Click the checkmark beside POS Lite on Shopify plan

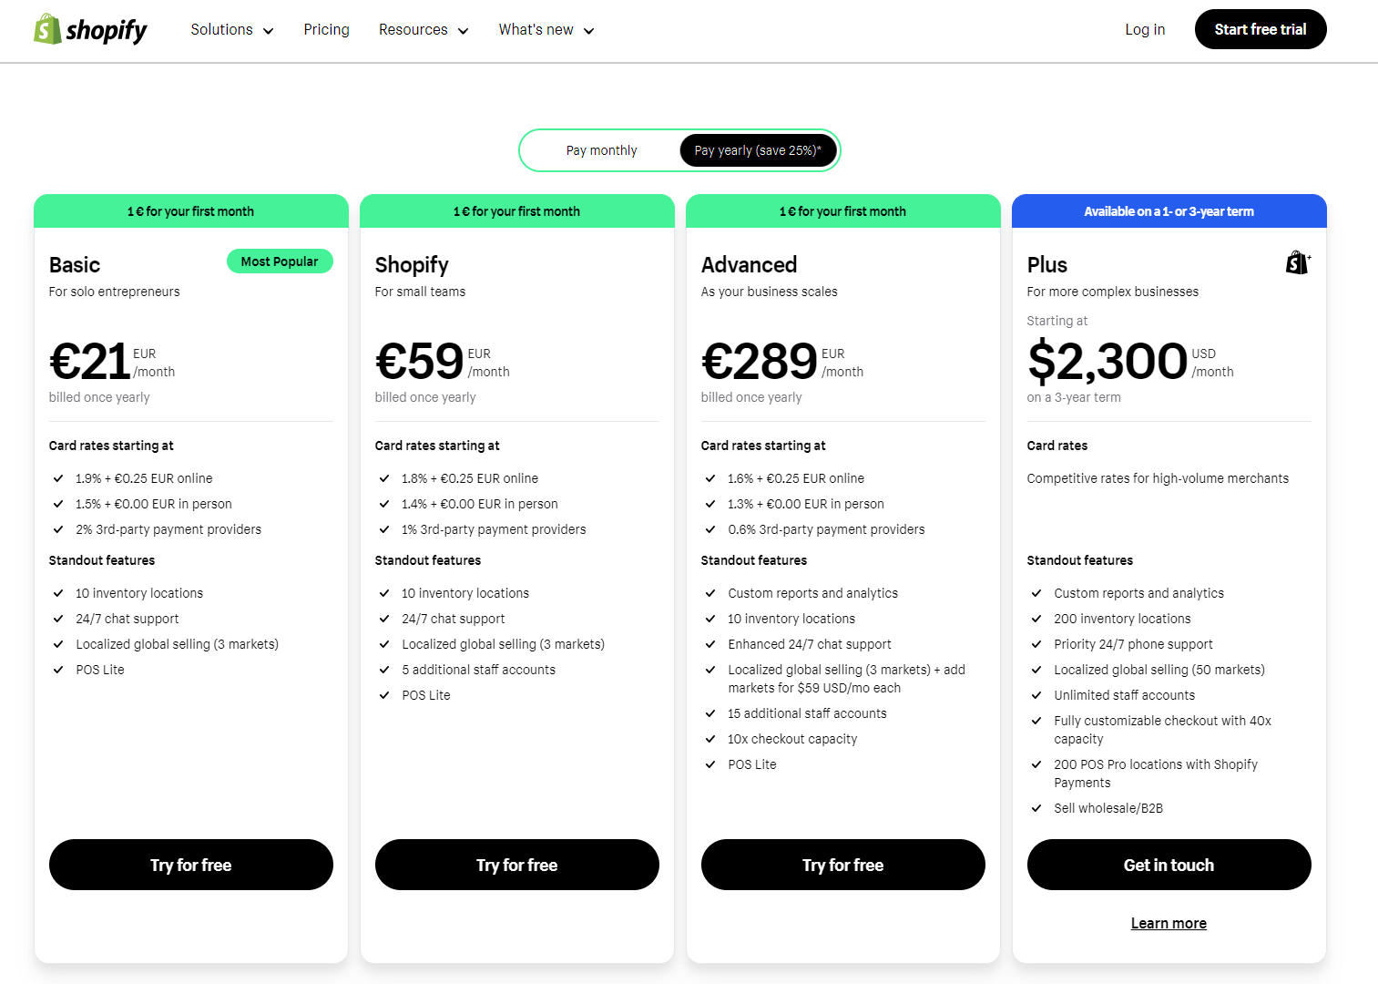(x=384, y=695)
